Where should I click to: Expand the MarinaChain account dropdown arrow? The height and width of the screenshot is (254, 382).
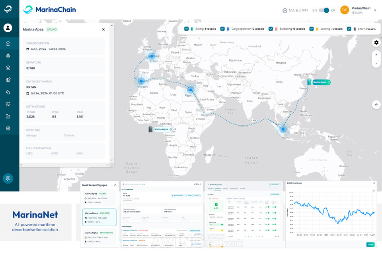[x=375, y=10]
